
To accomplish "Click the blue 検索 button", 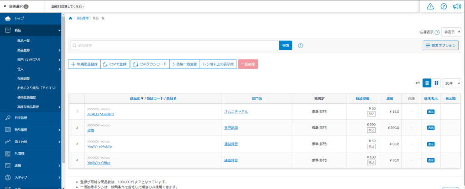I will click(x=286, y=45).
